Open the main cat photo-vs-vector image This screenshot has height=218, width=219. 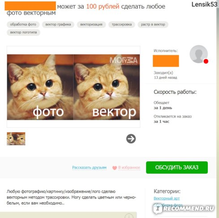[73, 87]
